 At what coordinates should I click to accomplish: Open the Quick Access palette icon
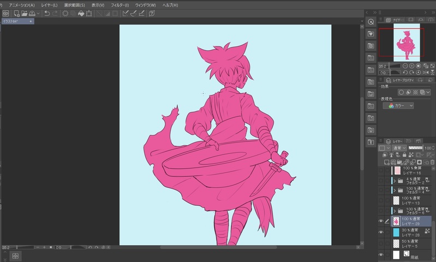[371, 22]
